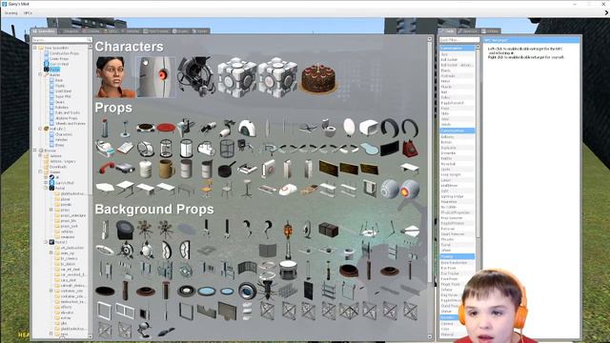Spawn the projector device prop
This screenshot has height=343, width=610.
pyautogui.click(x=125, y=169)
